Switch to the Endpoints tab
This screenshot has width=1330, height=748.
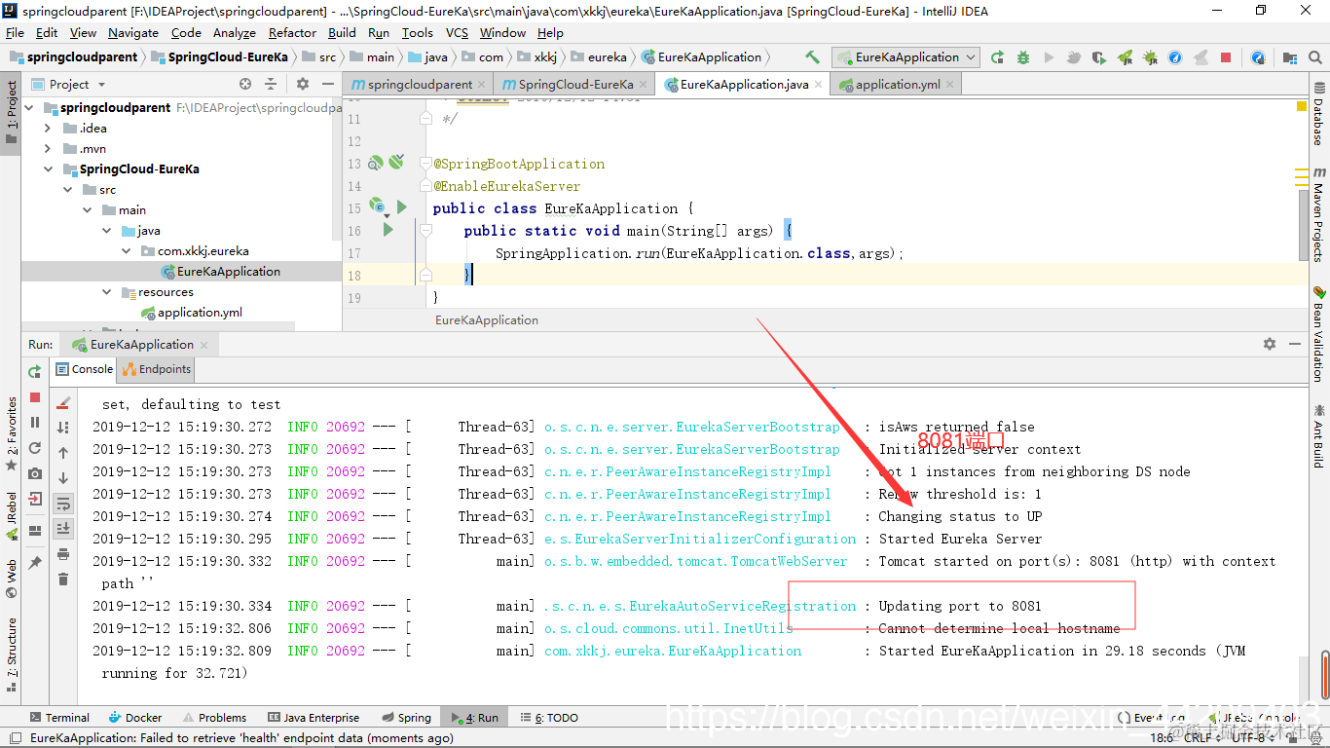(x=158, y=369)
